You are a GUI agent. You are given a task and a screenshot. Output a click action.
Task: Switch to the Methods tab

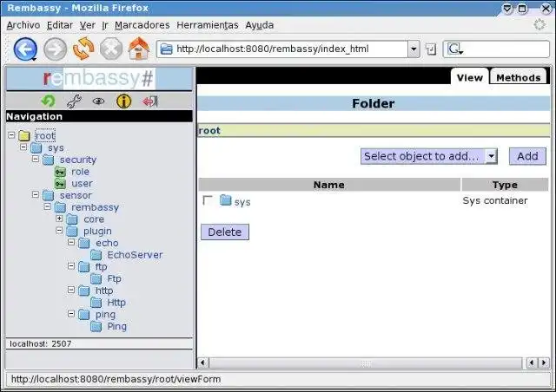pos(519,77)
